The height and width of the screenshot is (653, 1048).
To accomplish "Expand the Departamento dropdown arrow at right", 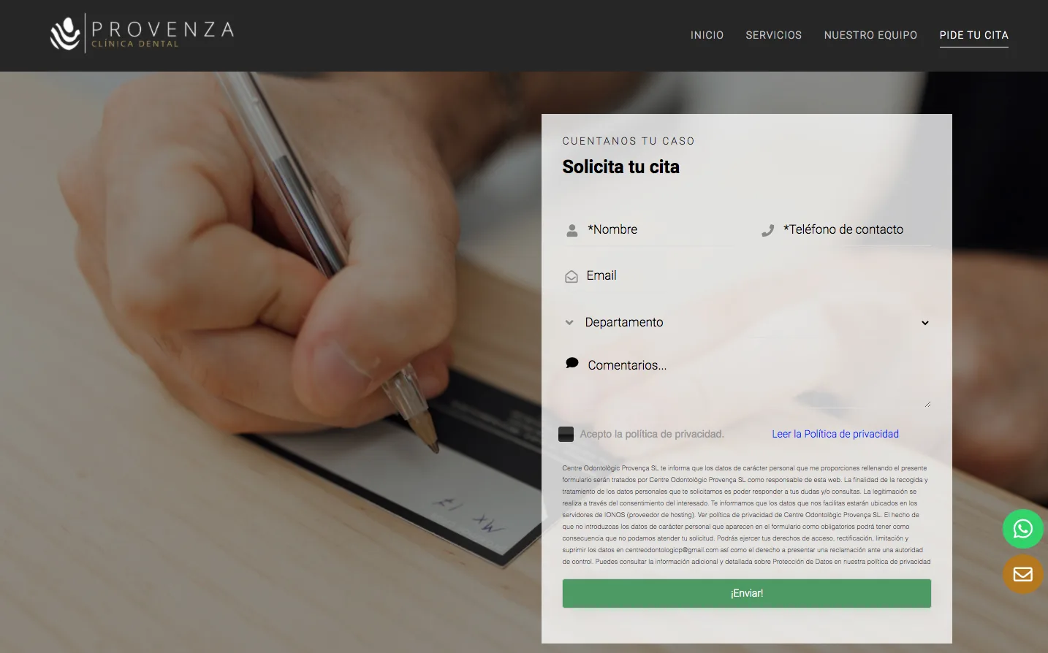I will pos(924,323).
